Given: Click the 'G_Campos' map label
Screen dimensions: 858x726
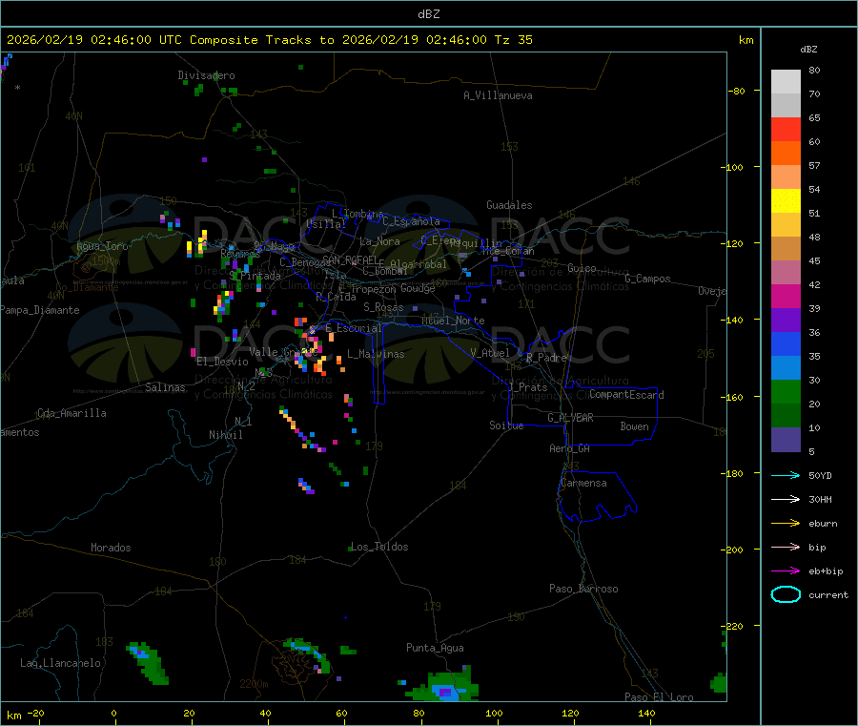Looking at the screenshot, I should 648,279.
